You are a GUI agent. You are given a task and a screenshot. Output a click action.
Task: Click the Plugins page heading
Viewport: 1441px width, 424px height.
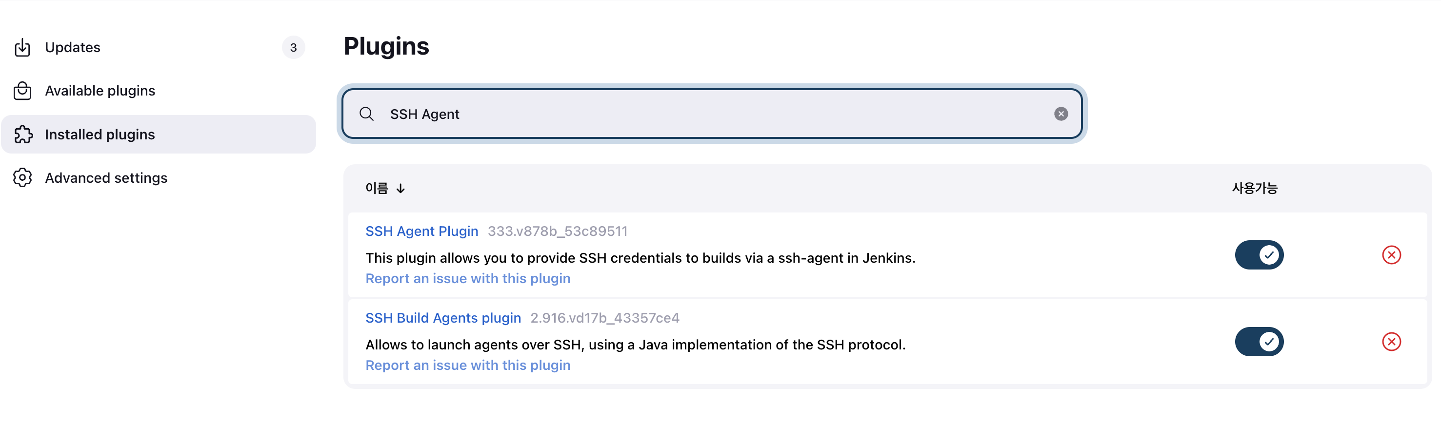pyautogui.click(x=386, y=46)
